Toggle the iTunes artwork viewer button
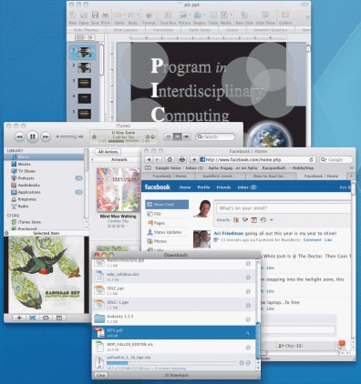 59,318
